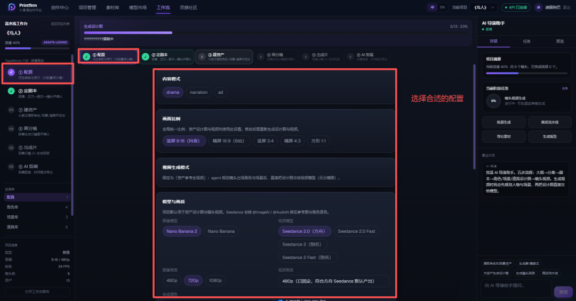Click the user avatar icon beside 退出

click(538, 7)
